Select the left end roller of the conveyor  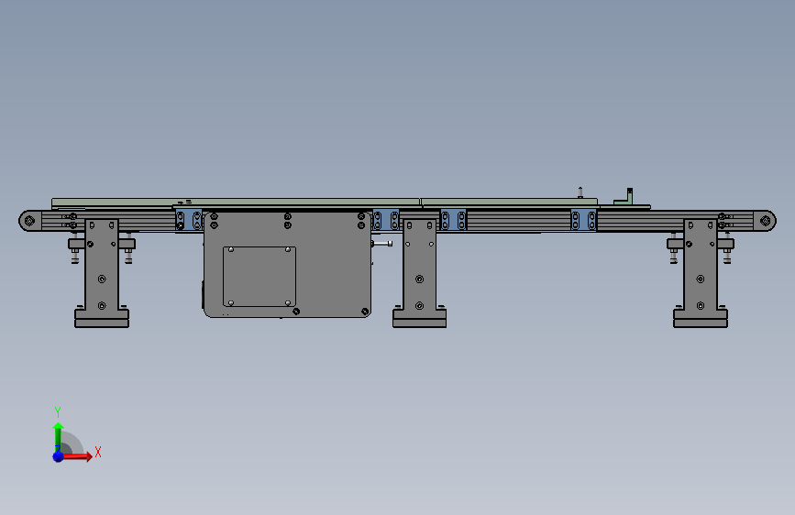click(x=29, y=221)
